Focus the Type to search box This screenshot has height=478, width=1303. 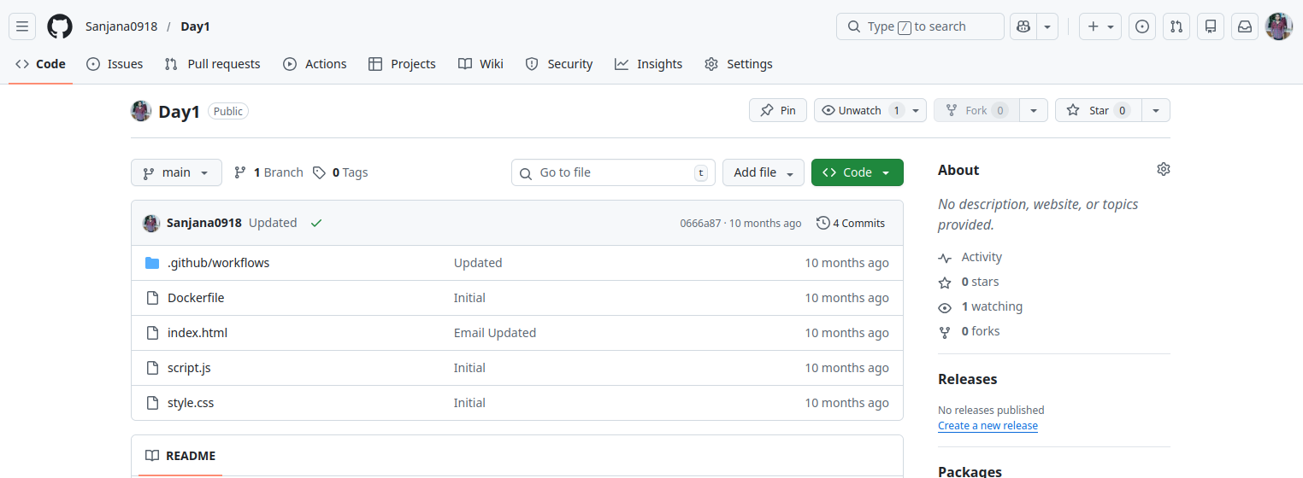click(920, 26)
